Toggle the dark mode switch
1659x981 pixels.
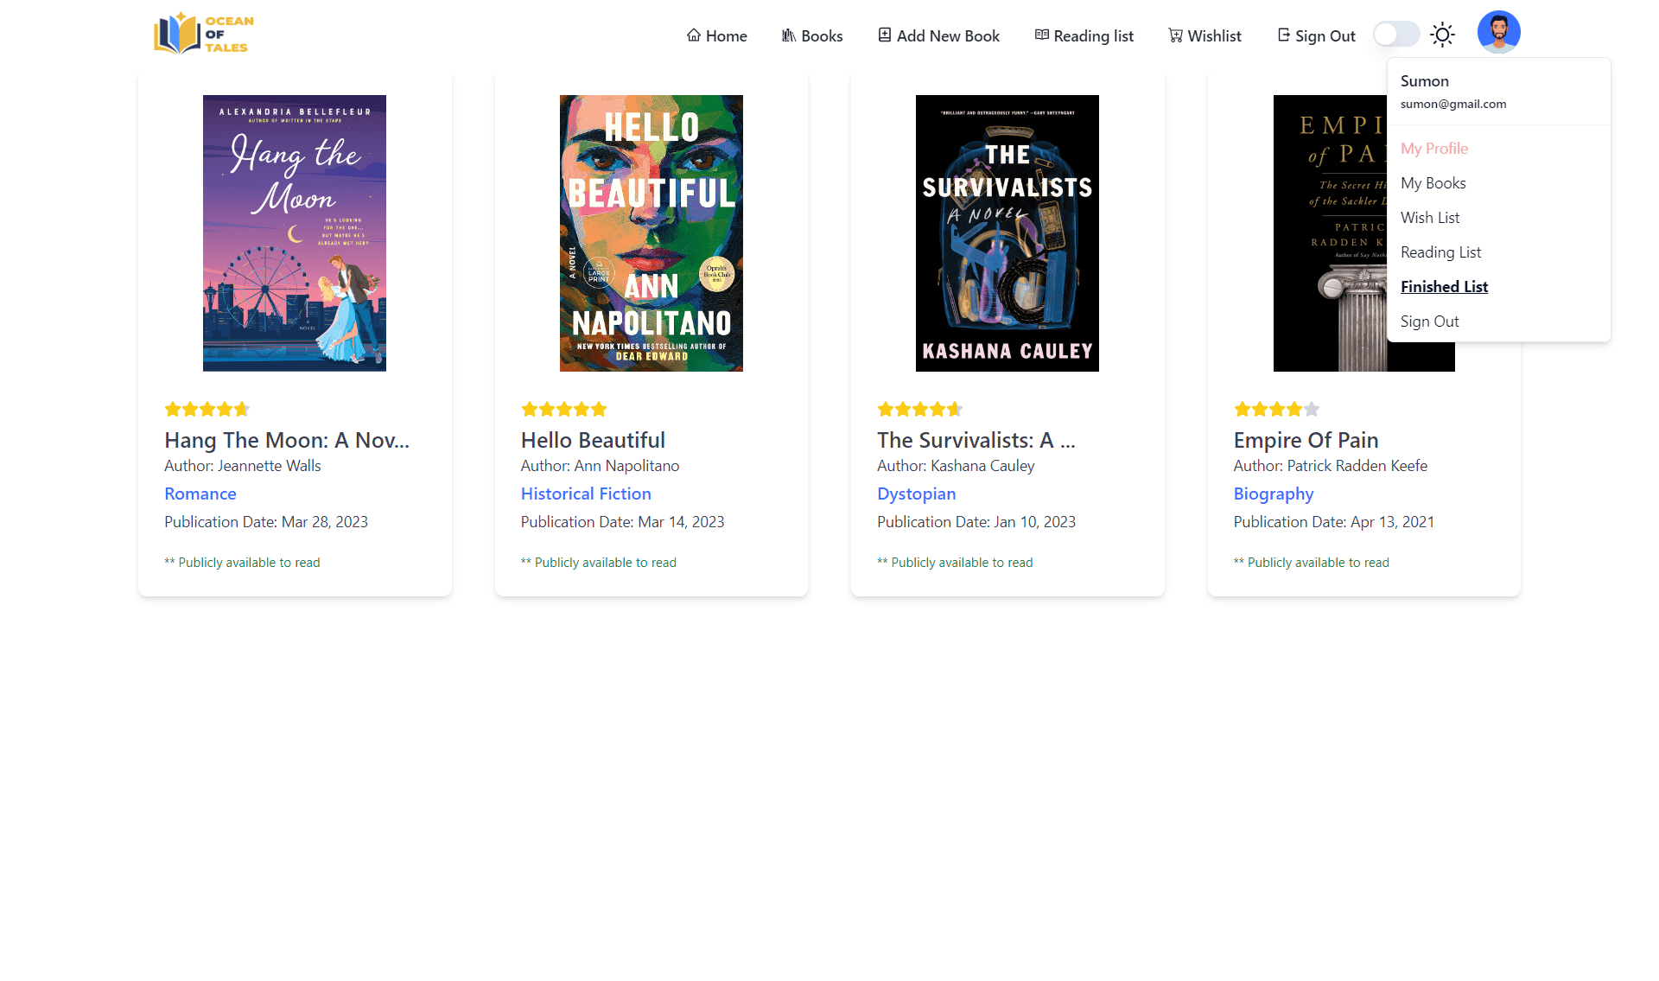pyautogui.click(x=1396, y=35)
